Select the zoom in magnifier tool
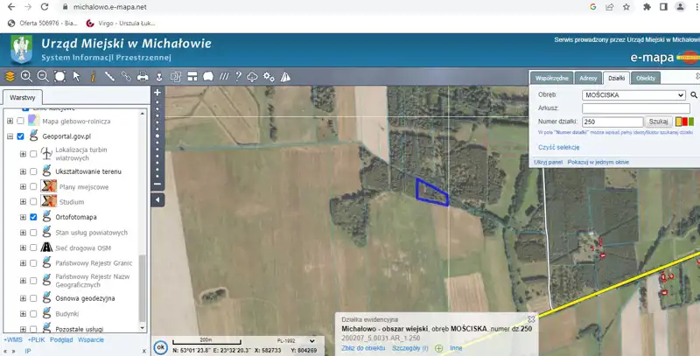 pyautogui.click(x=25, y=77)
